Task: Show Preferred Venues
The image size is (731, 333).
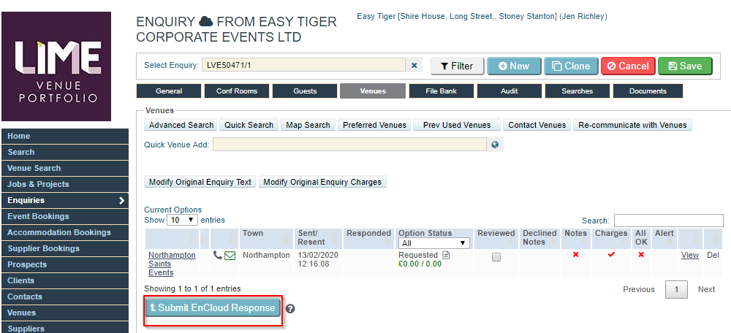Action: pos(375,126)
